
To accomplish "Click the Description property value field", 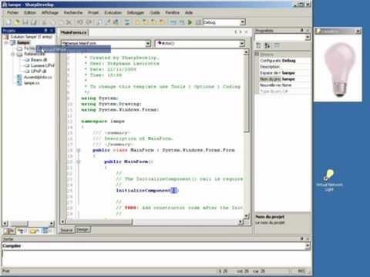I will tap(296, 67).
